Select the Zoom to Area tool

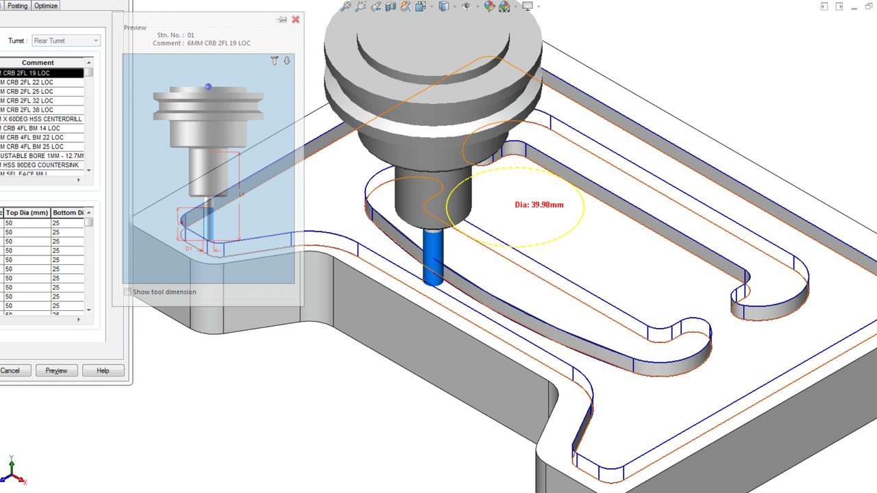(x=361, y=6)
